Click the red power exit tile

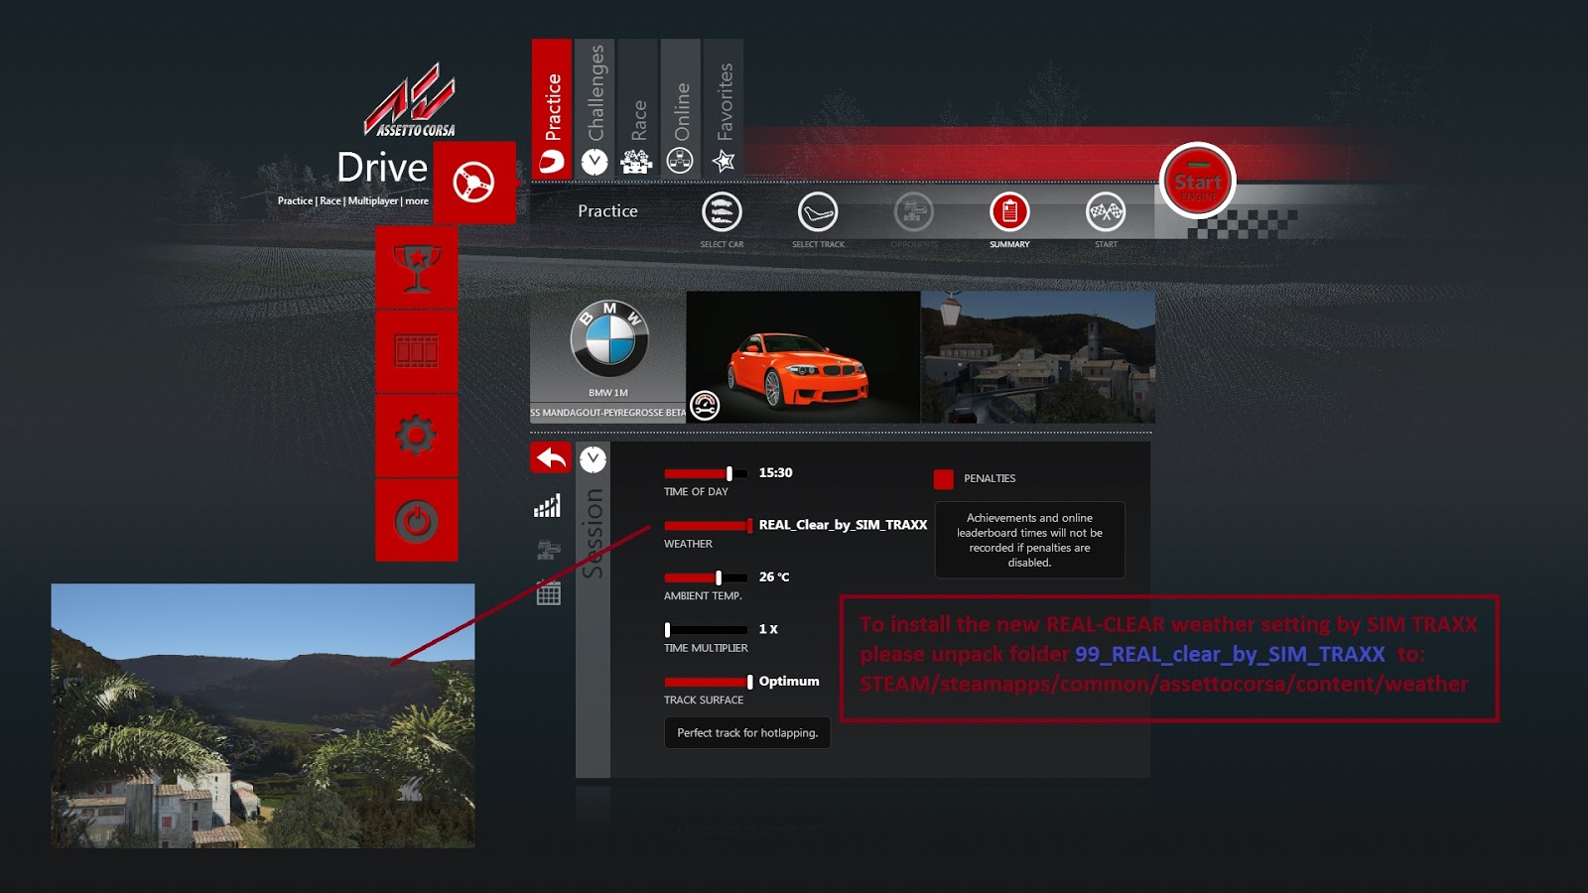coord(417,521)
